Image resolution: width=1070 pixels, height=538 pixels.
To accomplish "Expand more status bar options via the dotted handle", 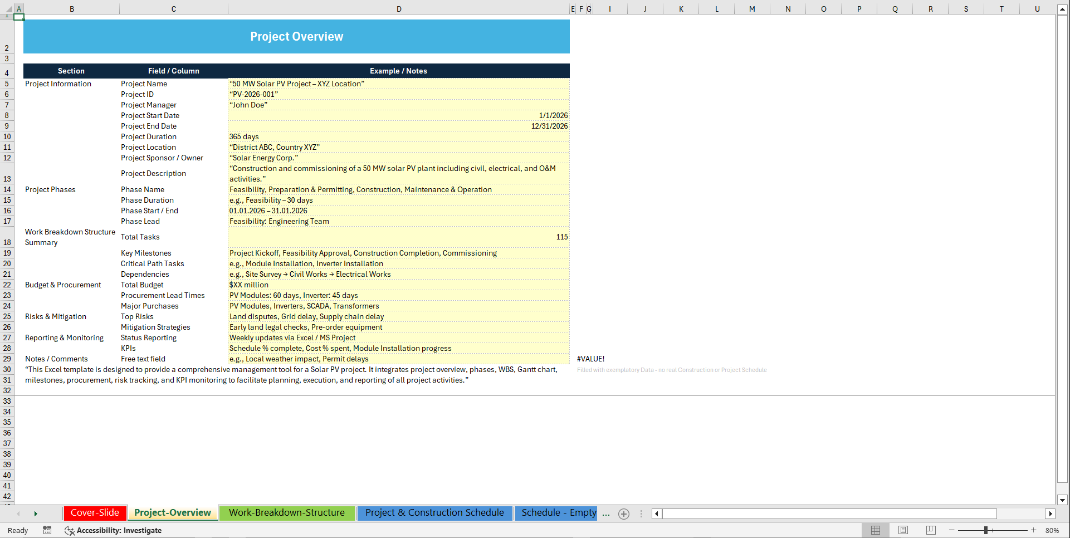I will pyautogui.click(x=641, y=513).
